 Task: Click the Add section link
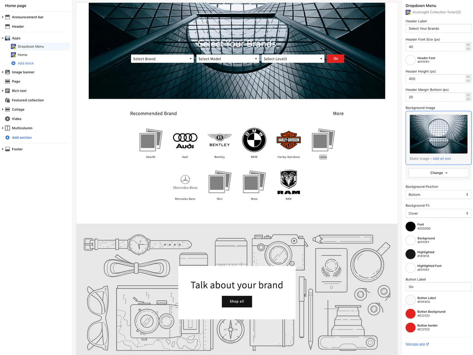tap(22, 137)
